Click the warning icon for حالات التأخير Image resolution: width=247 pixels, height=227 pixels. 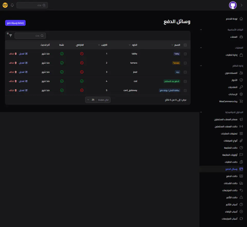coord(241,197)
